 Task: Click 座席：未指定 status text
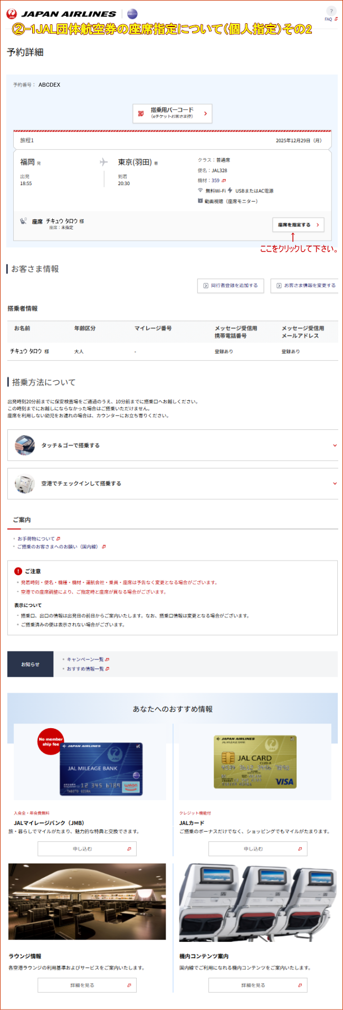[61, 227]
